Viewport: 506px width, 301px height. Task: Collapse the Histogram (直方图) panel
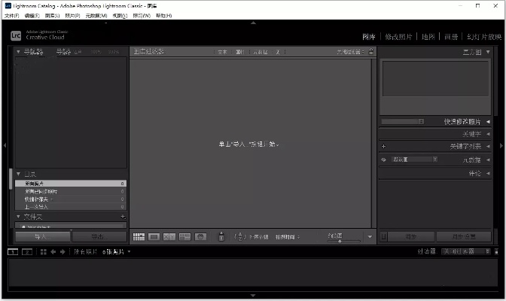coord(488,52)
